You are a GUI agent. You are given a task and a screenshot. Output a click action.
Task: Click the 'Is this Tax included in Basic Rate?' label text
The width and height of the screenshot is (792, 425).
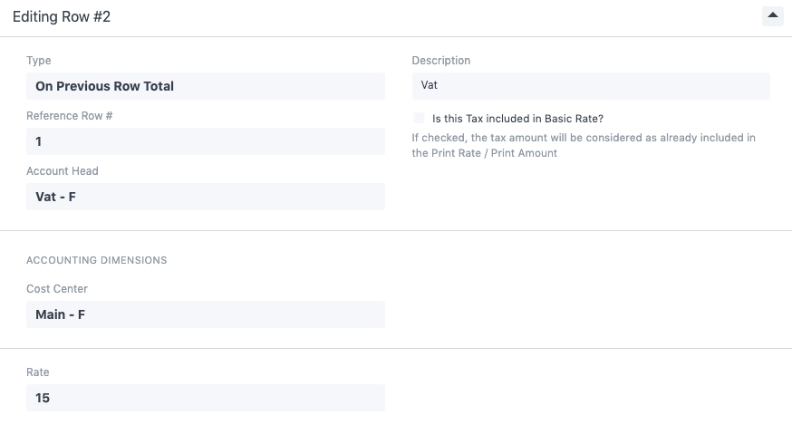[x=517, y=118]
